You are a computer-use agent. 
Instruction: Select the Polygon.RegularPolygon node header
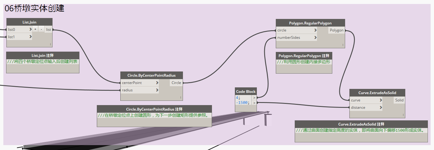310,23
